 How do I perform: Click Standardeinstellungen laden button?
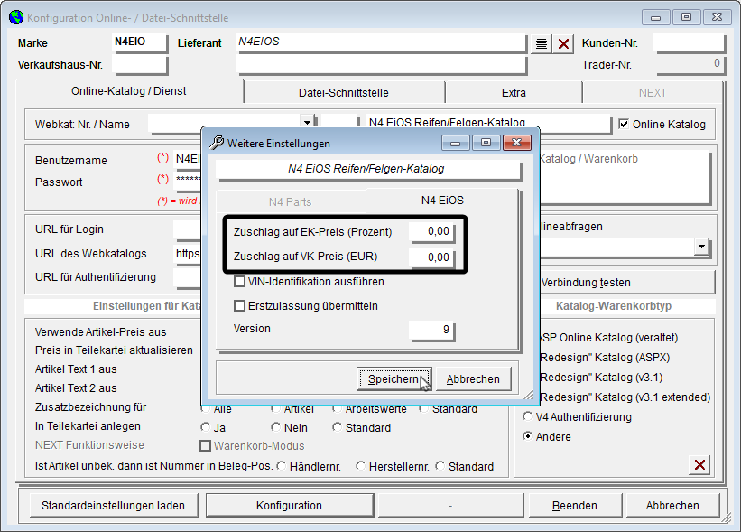[114, 506]
